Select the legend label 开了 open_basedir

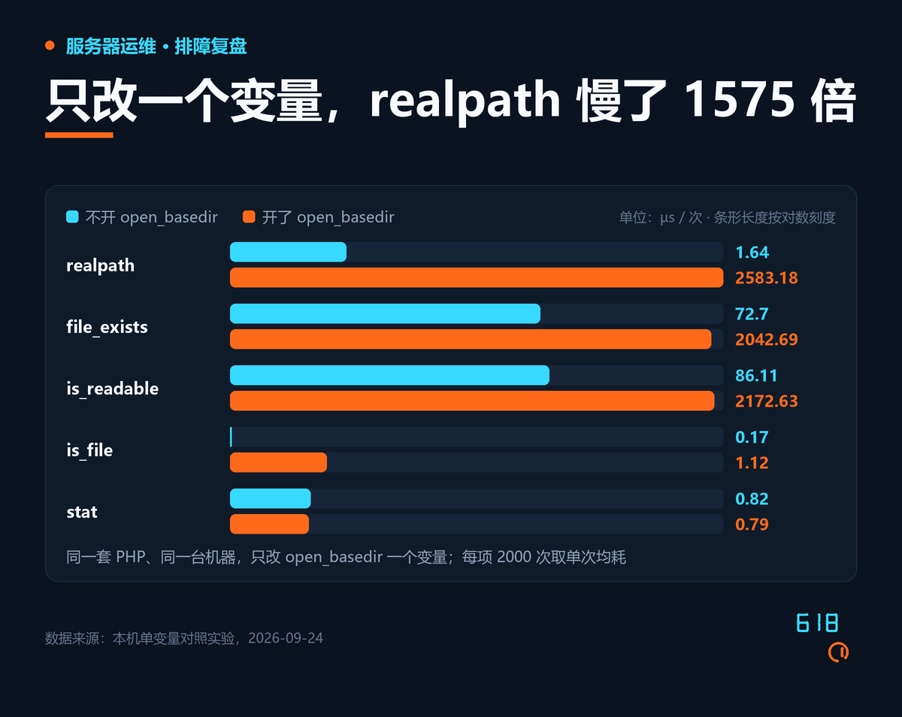(328, 217)
